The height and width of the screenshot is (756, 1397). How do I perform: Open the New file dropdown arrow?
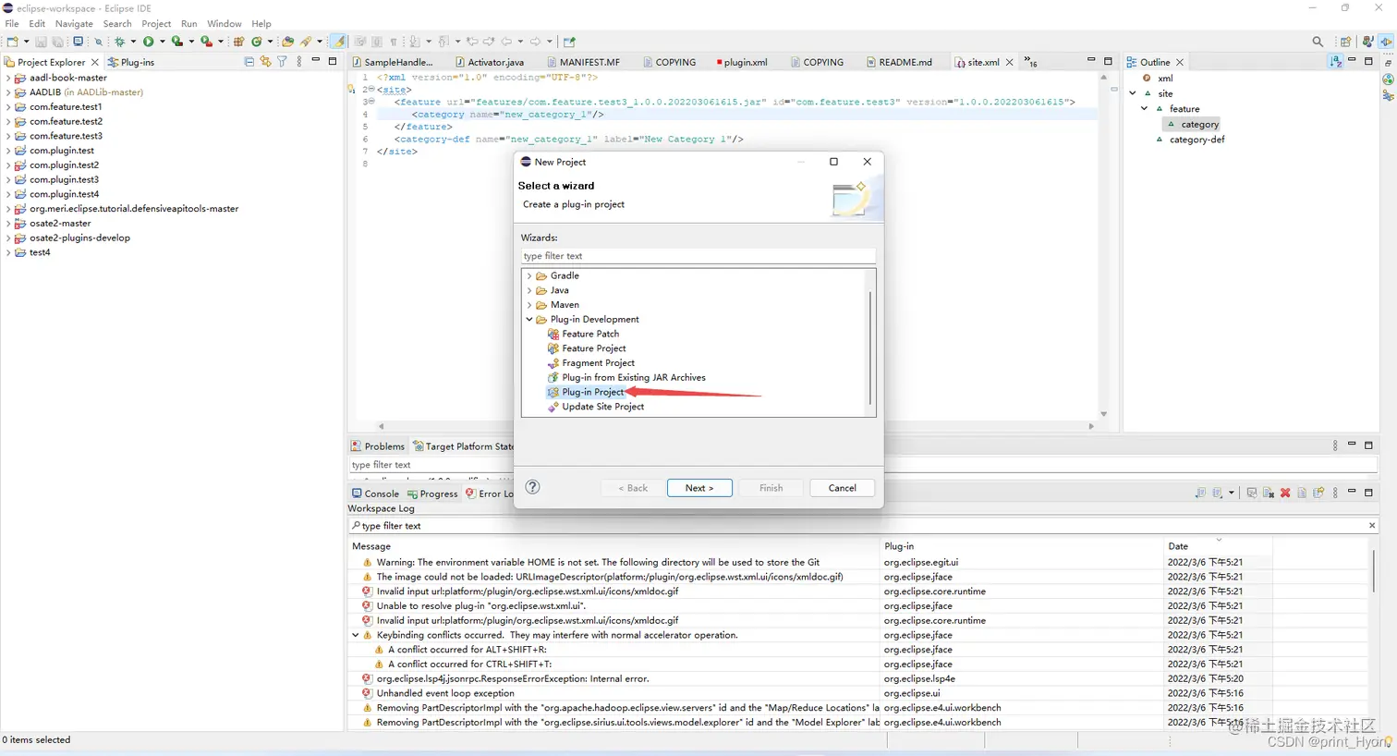26,42
